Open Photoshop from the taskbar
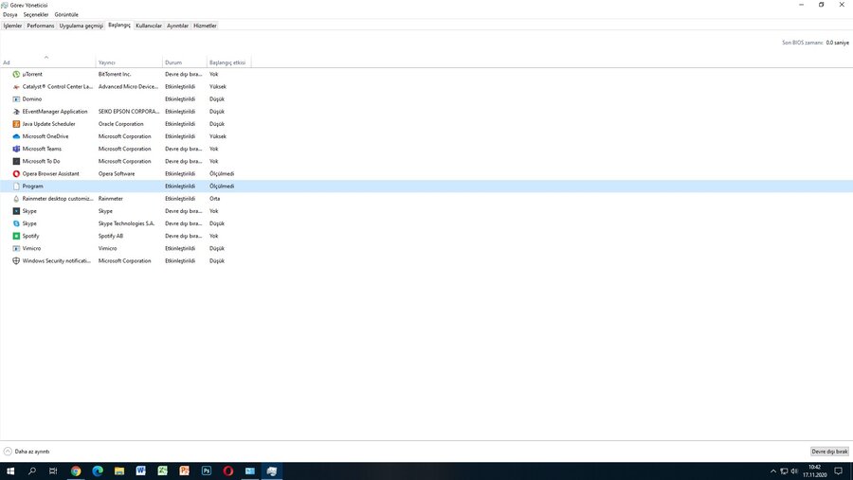 point(207,471)
